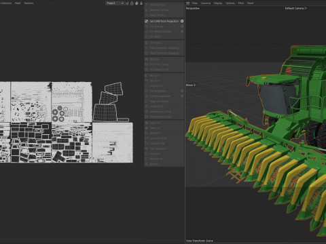Open the viewport View menu
Viewport: 326px width, 244px height.
pos(195,3)
